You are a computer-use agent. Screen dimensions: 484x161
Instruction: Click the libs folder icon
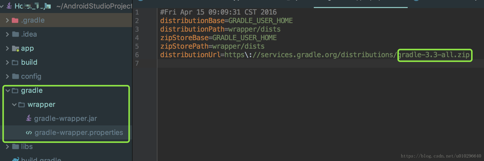click(x=15, y=146)
